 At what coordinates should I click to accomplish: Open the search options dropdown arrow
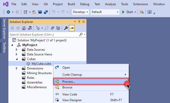point(85,35)
